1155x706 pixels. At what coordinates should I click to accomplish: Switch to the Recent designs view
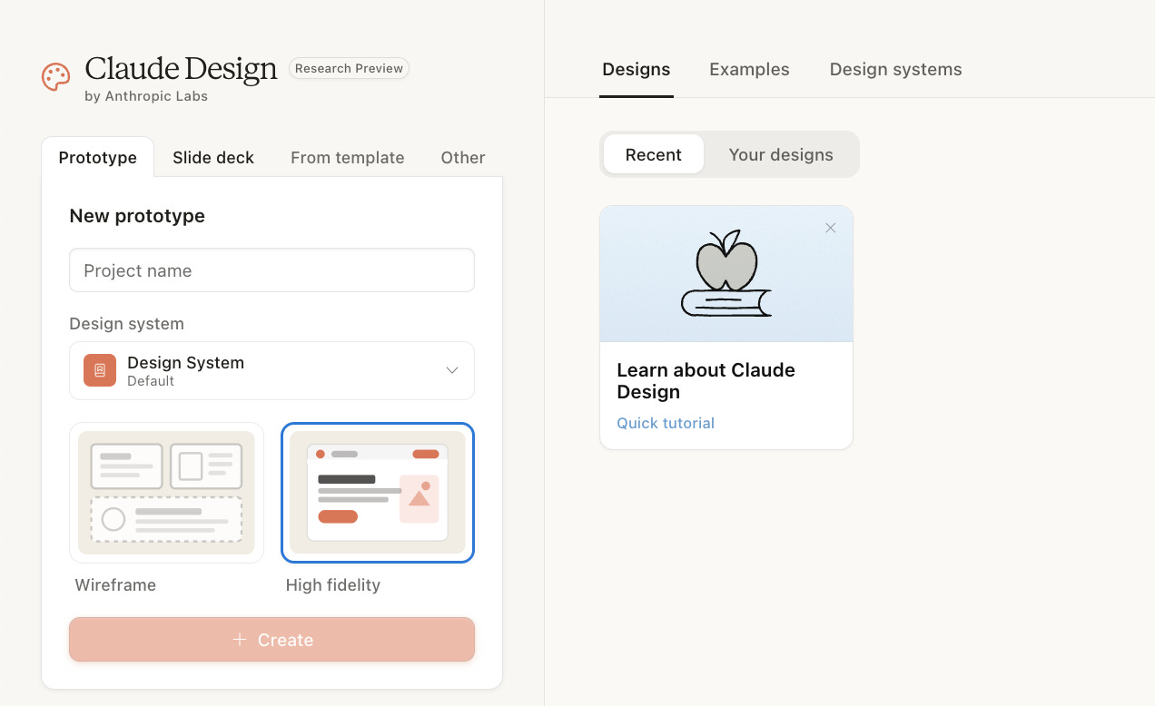coord(653,154)
